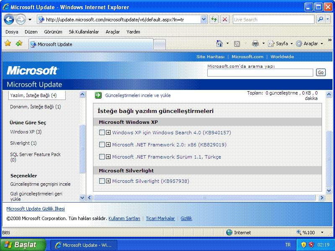Expand details for .NET Framework Sürüm 1.1

pos(108,157)
